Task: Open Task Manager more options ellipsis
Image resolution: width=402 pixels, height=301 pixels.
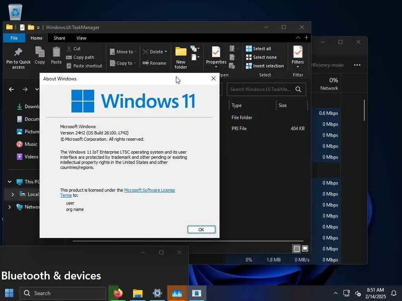Action: coord(357,65)
